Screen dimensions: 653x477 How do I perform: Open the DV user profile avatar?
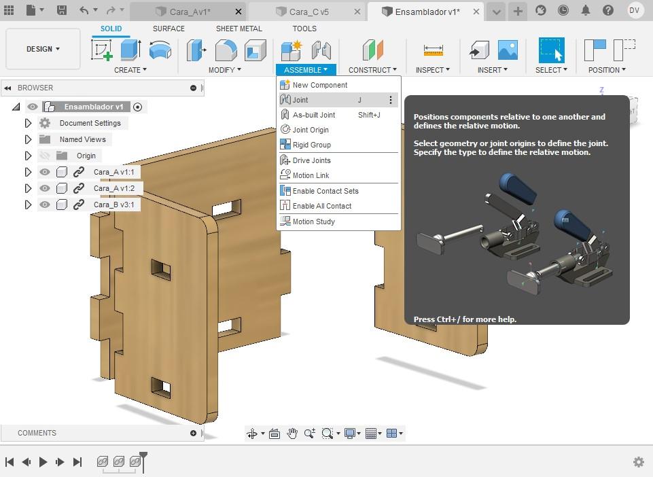coord(634,10)
